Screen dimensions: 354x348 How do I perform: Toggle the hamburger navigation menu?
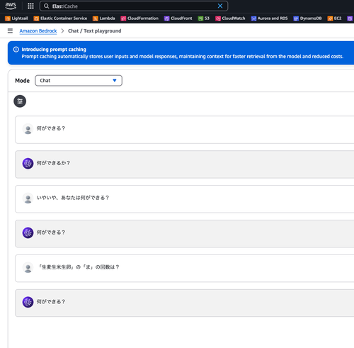[10, 31]
